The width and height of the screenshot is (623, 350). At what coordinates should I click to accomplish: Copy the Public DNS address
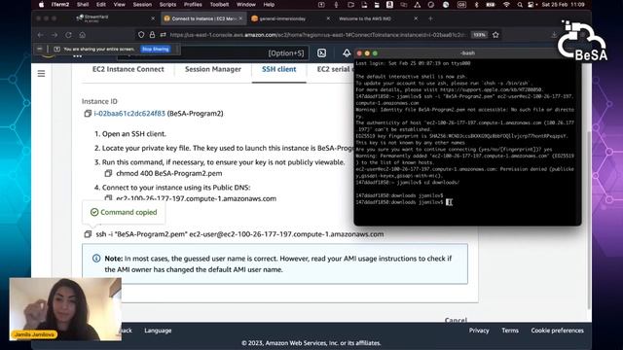[x=108, y=198]
